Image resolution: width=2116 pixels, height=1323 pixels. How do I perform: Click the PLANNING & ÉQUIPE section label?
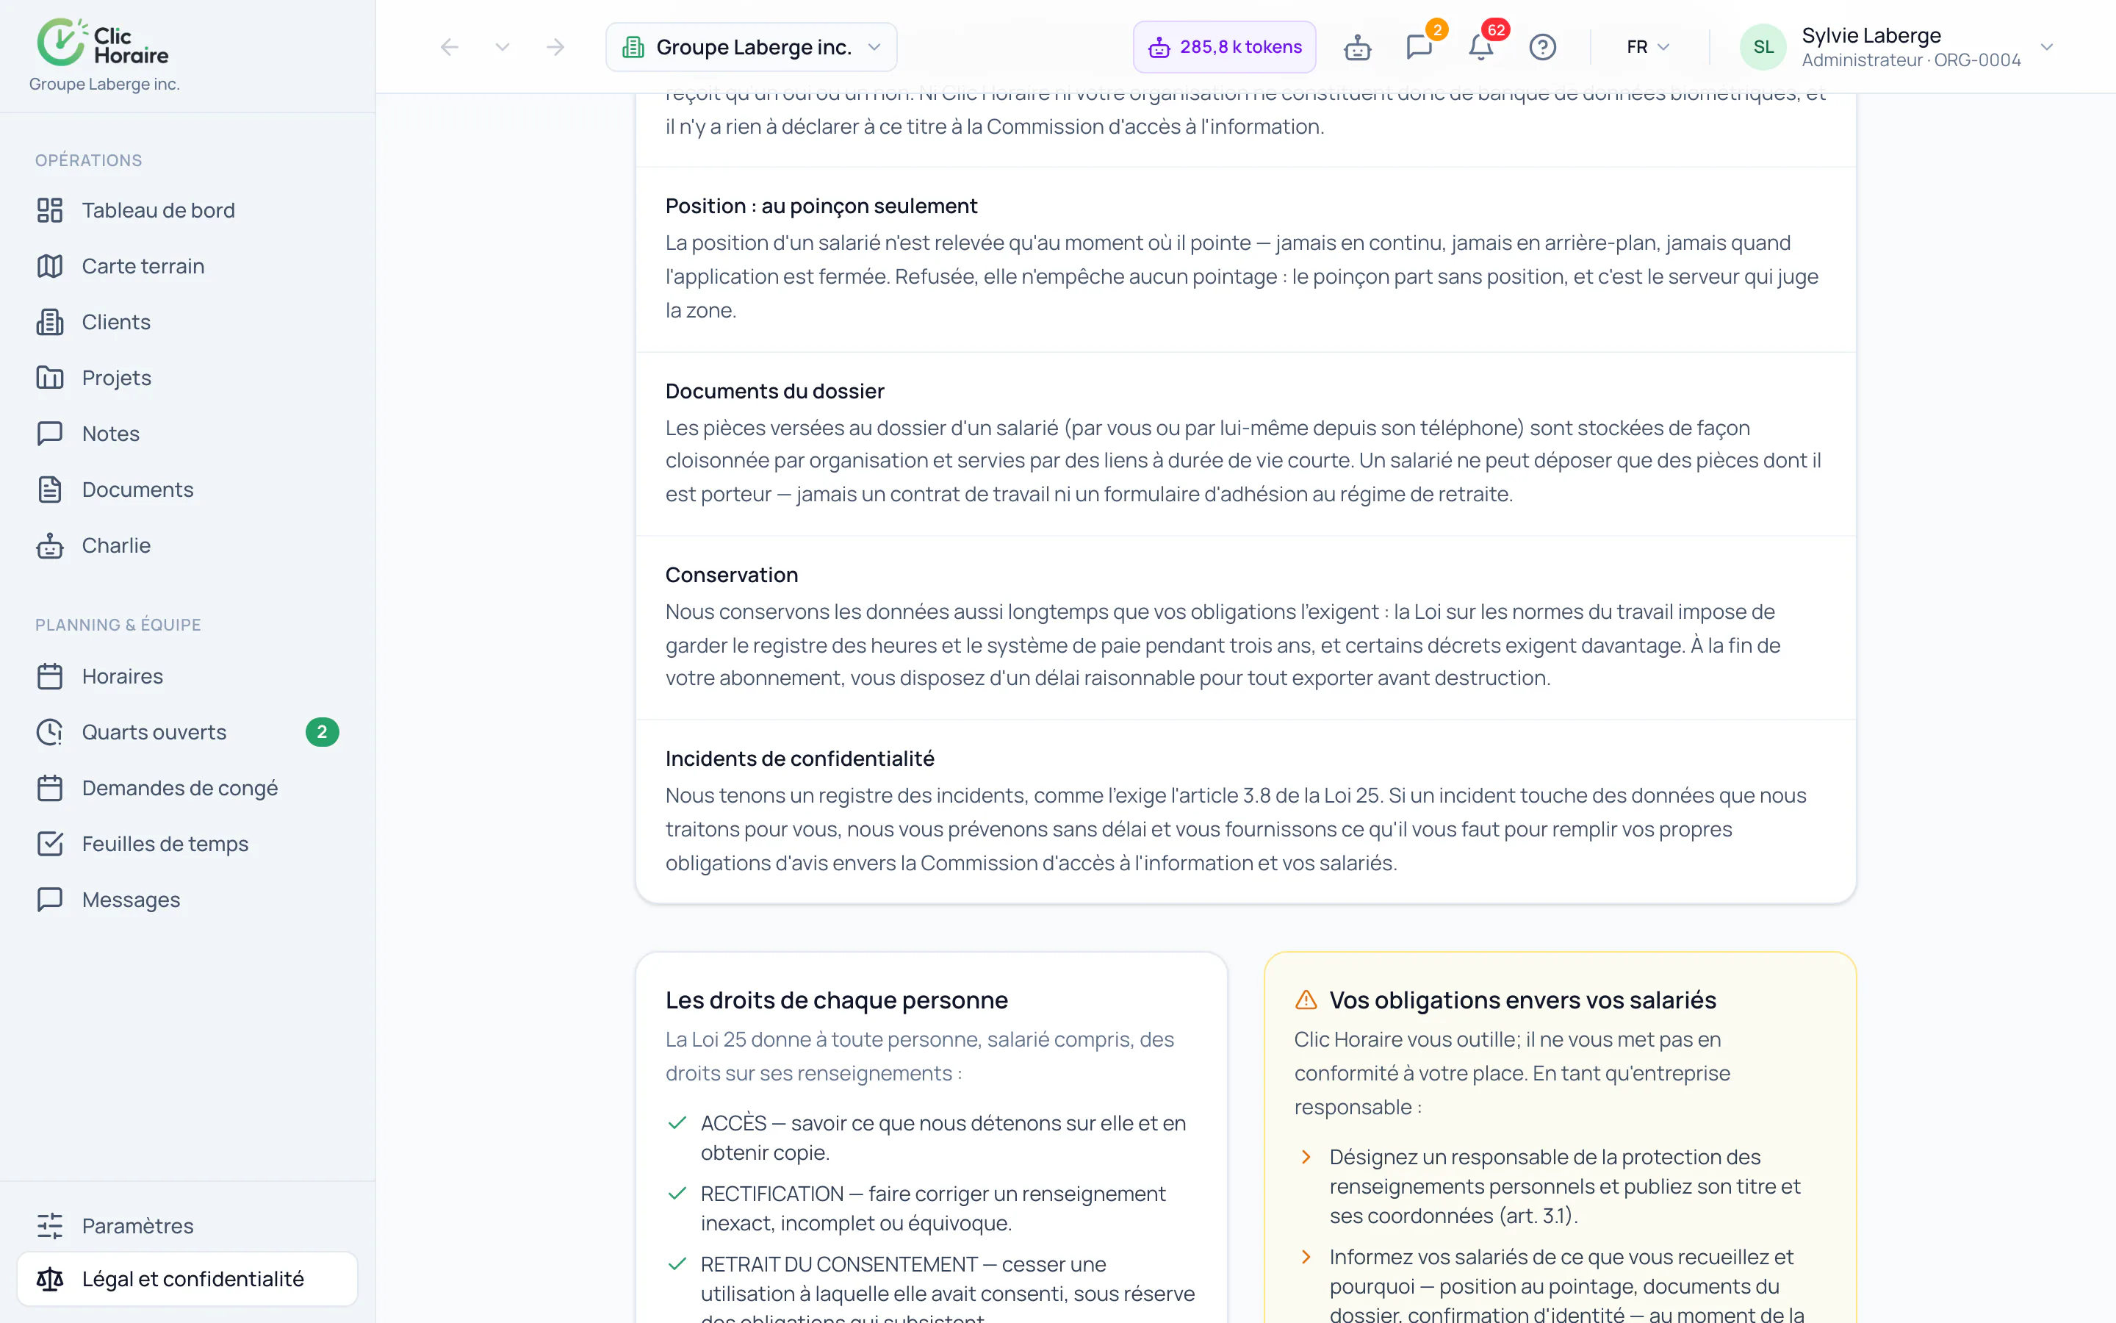coord(118,625)
